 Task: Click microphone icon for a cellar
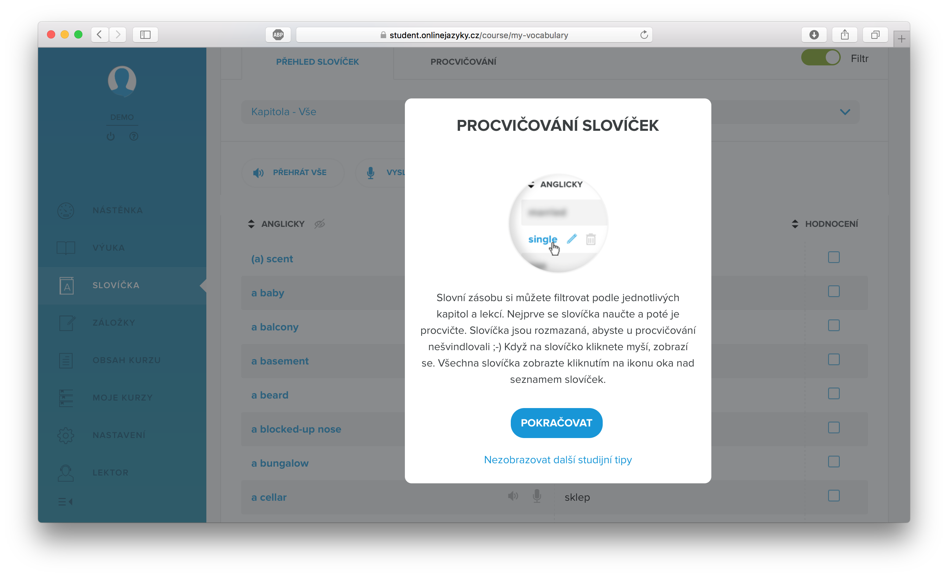tap(537, 496)
